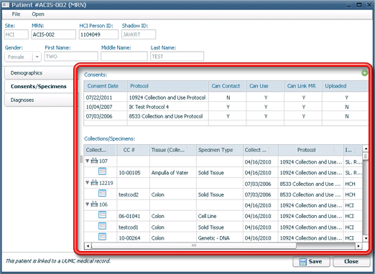The width and height of the screenshot is (375, 274).
Task: Select the collection icon for 107
Action: point(94,161)
